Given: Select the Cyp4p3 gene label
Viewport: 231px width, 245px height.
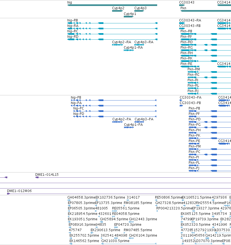Looking at the screenshot, I should click(140, 8).
